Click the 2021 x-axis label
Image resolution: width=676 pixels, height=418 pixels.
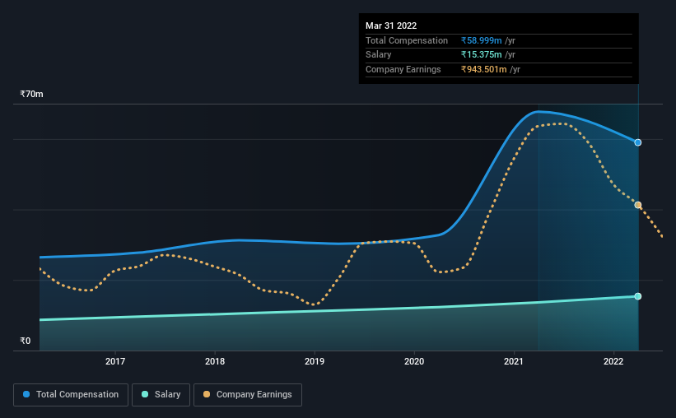click(514, 361)
